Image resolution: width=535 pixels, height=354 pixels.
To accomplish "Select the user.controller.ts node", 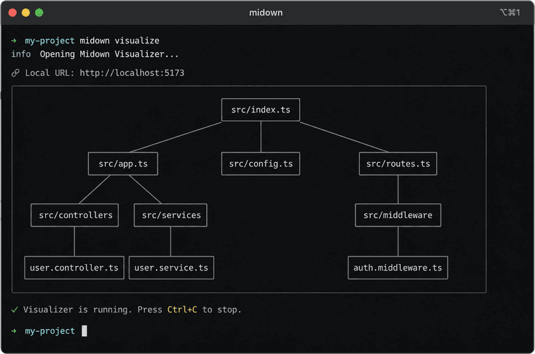I will coord(74,267).
